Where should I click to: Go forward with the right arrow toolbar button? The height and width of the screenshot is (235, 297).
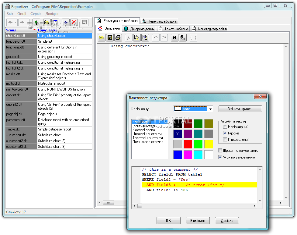(x=22, y=23)
